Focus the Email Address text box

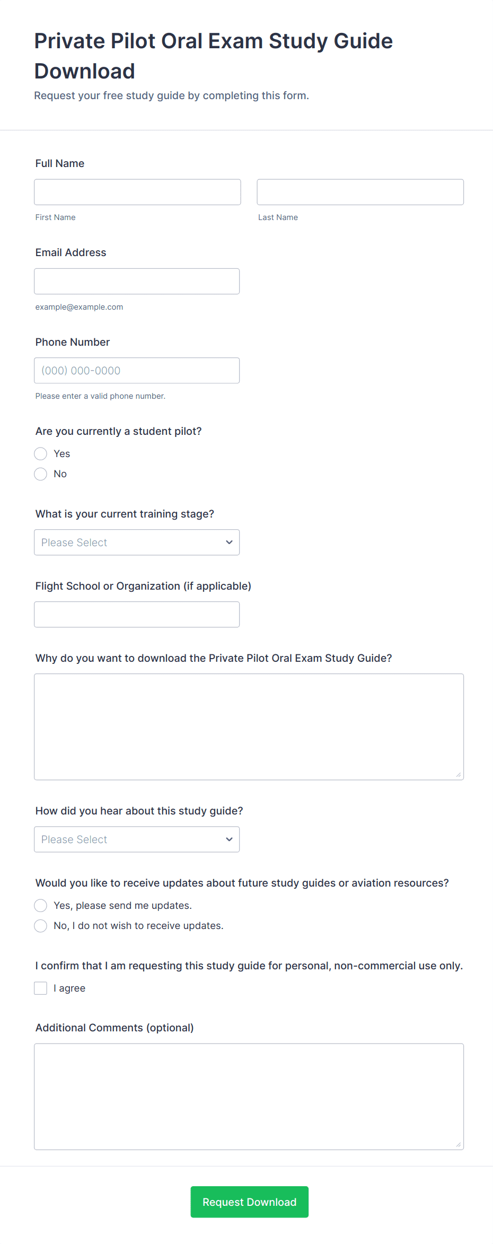click(x=137, y=281)
